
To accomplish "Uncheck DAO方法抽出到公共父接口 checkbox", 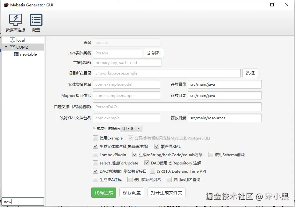I will pos(95,171).
